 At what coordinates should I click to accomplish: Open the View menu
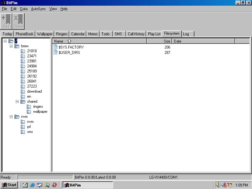(x=53, y=9)
